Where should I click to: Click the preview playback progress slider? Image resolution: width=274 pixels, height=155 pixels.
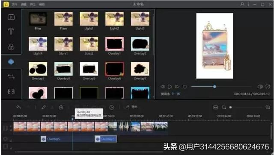[x=221, y=87]
